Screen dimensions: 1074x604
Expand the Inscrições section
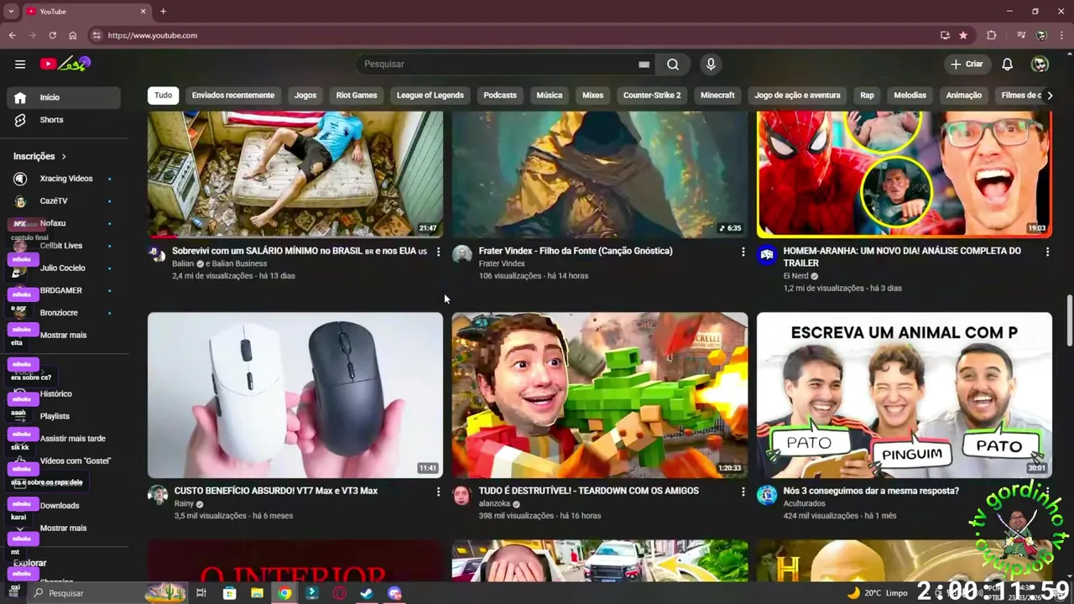pyautogui.click(x=40, y=156)
